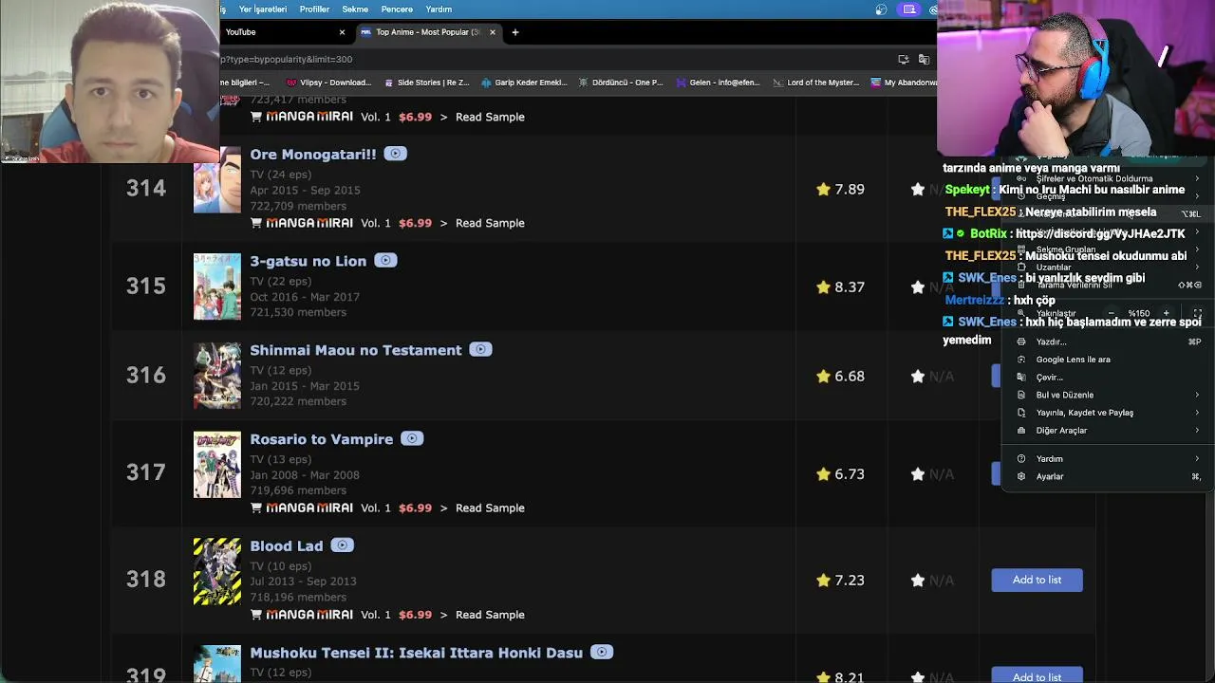
Task: Close the Top Anime tab
Action: pyautogui.click(x=492, y=32)
